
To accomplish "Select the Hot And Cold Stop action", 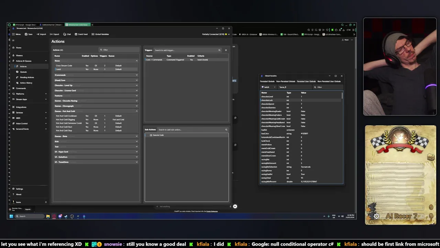I will click(96, 131).
